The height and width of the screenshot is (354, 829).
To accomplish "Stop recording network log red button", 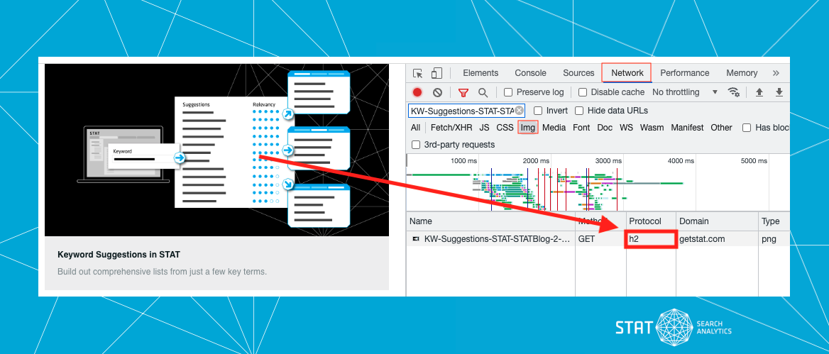I will (x=417, y=92).
